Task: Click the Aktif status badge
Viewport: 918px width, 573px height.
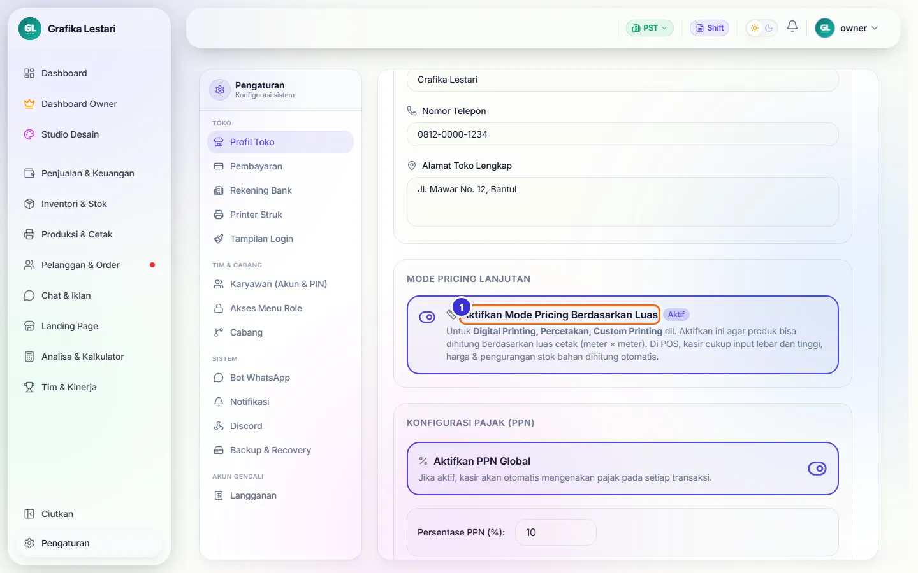Action: [x=676, y=315]
